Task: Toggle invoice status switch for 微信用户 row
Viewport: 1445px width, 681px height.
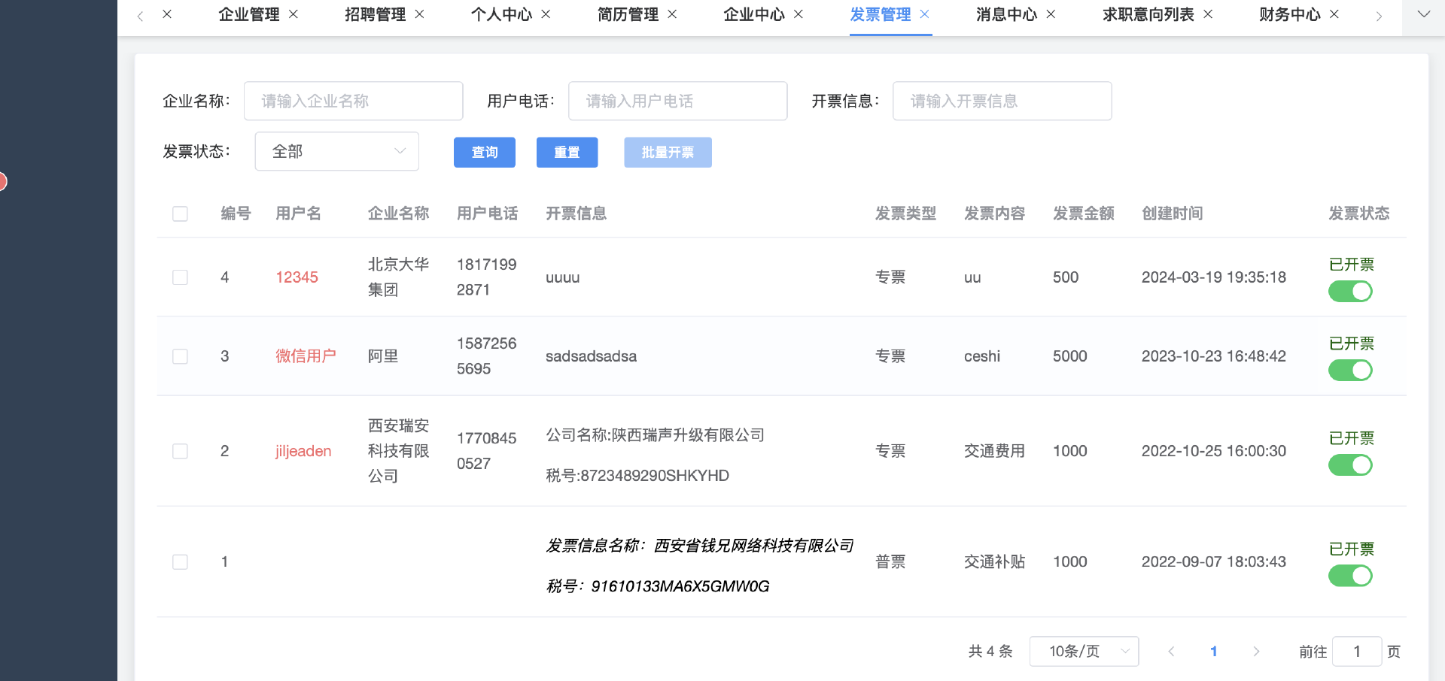Action: (1350, 370)
